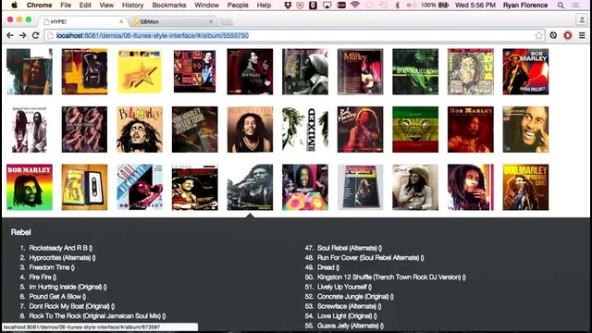Click track Rocksteady And R B
The image size is (592, 333).
pyautogui.click(x=61, y=248)
